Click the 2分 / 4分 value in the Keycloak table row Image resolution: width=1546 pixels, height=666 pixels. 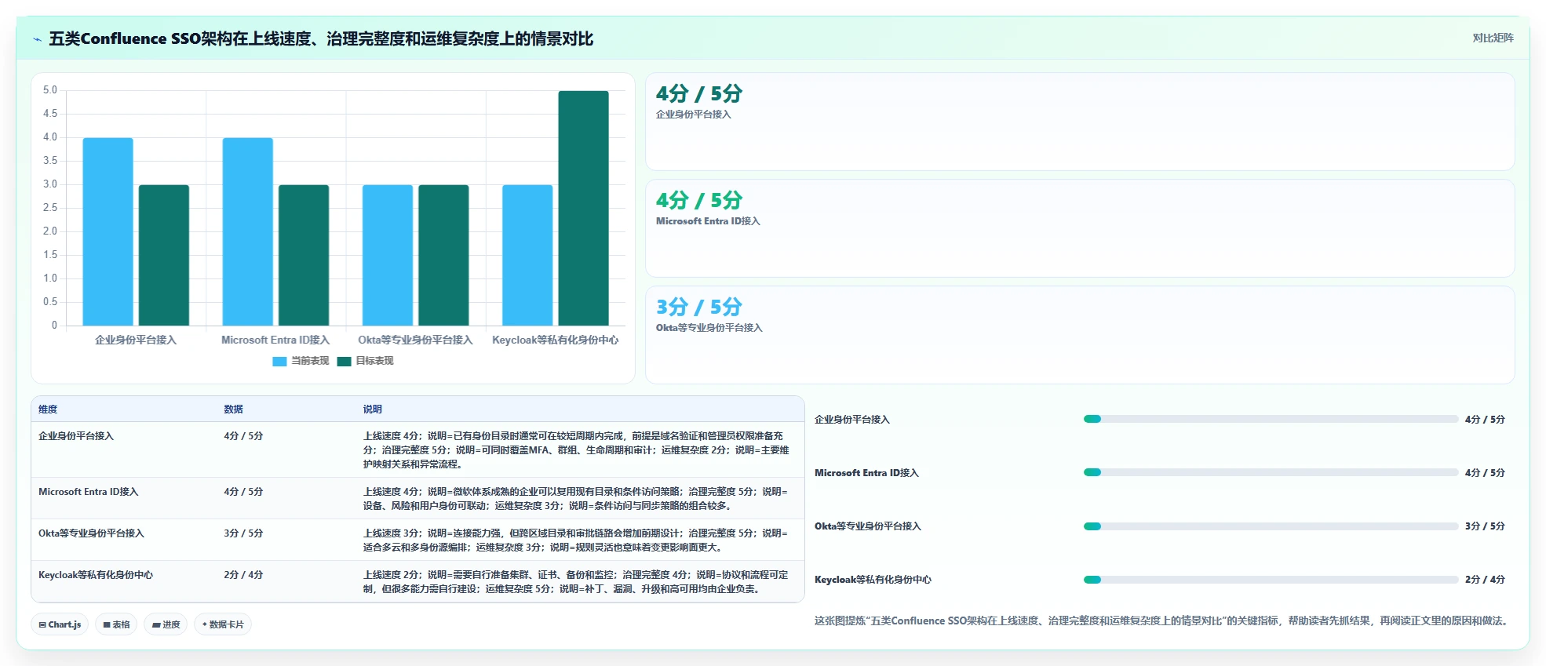pyautogui.click(x=243, y=575)
